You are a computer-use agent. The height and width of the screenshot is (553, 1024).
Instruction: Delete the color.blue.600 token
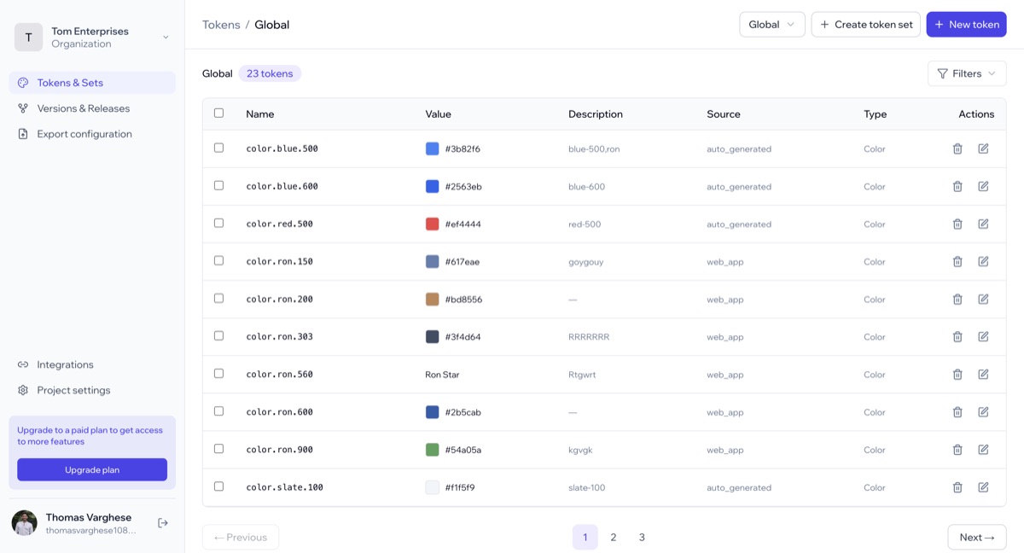point(957,186)
